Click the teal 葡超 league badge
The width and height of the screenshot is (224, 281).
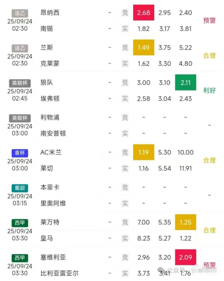pos(20,188)
